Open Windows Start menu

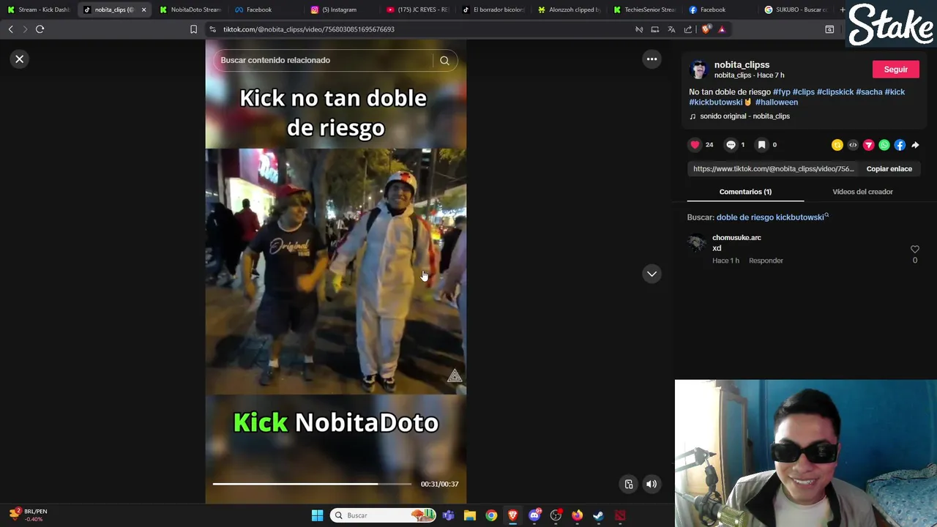pyautogui.click(x=317, y=515)
